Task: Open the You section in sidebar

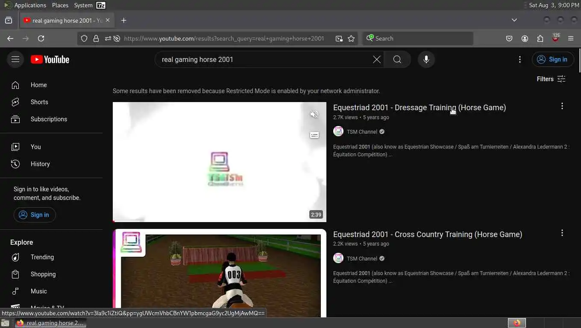Action: click(x=51, y=147)
